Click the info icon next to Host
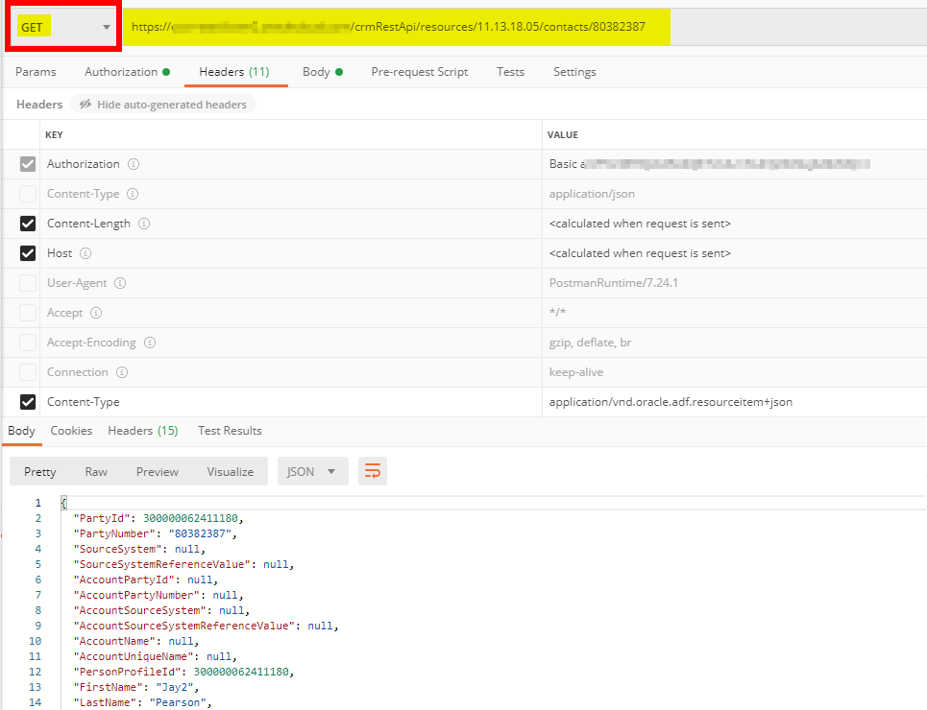The image size is (927, 710). click(x=85, y=253)
